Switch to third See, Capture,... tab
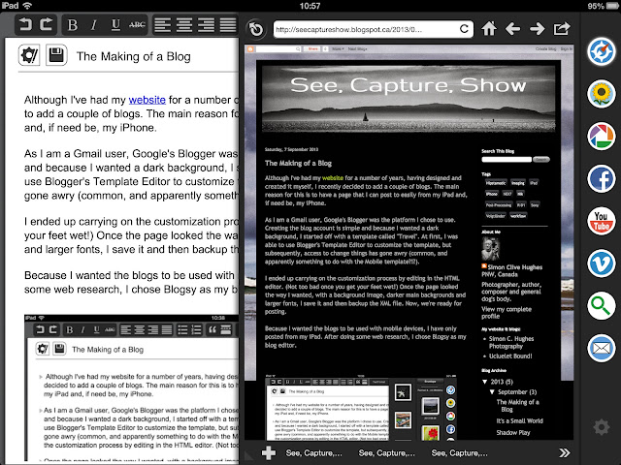This screenshot has height=465, width=621. (x=459, y=453)
